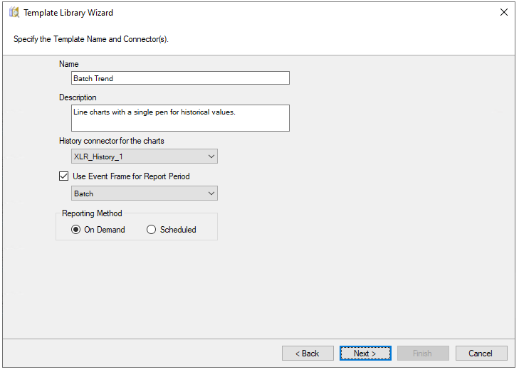519x372 pixels.
Task: Click the Template Library Wizard title text
Action: (x=68, y=13)
